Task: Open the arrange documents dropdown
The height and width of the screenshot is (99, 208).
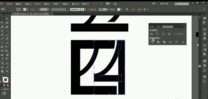Action: coord(108,4)
